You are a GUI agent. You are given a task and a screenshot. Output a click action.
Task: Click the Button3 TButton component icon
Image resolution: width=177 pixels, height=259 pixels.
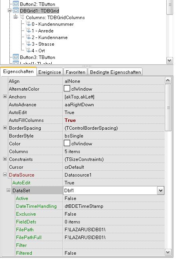[16, 57]
